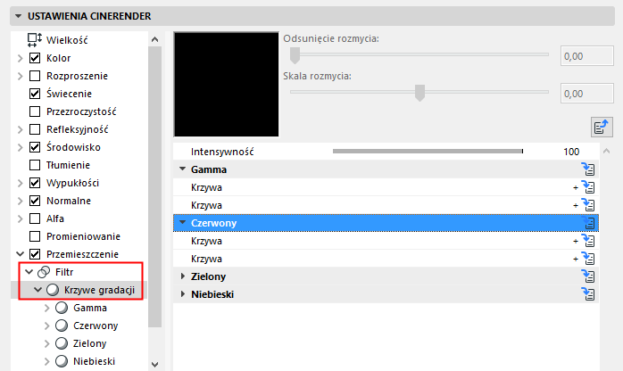The width and height of the screenshot is (623, 371).
Task: Select the Czerwony sphere icon in tree
Action: [x=62, y=326]
